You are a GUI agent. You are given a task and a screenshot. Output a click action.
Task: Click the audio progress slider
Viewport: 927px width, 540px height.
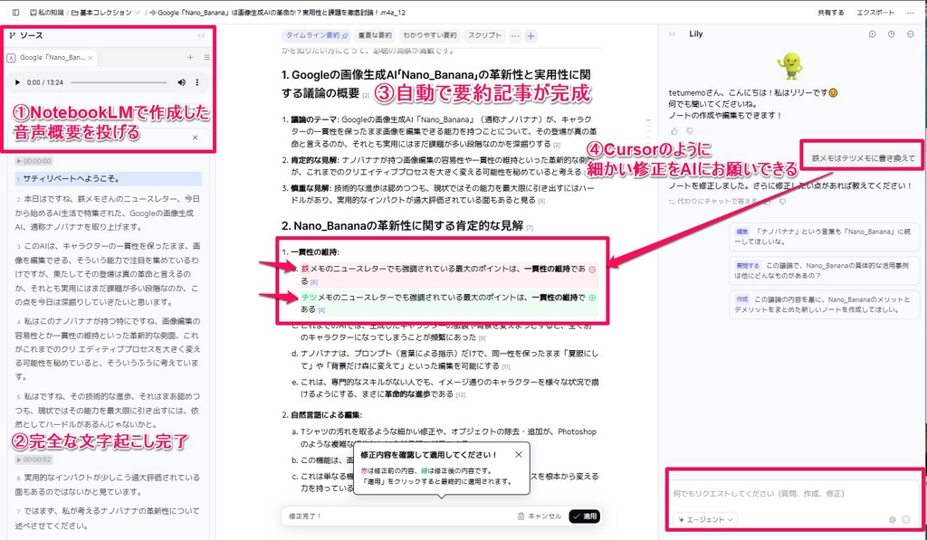coord(118,82)
